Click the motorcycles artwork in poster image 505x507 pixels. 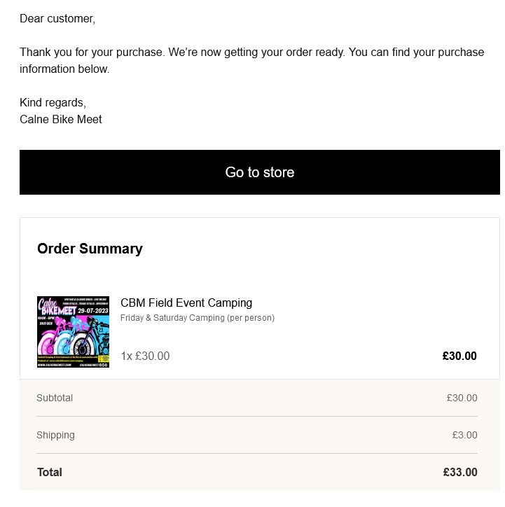coord(74,336)
